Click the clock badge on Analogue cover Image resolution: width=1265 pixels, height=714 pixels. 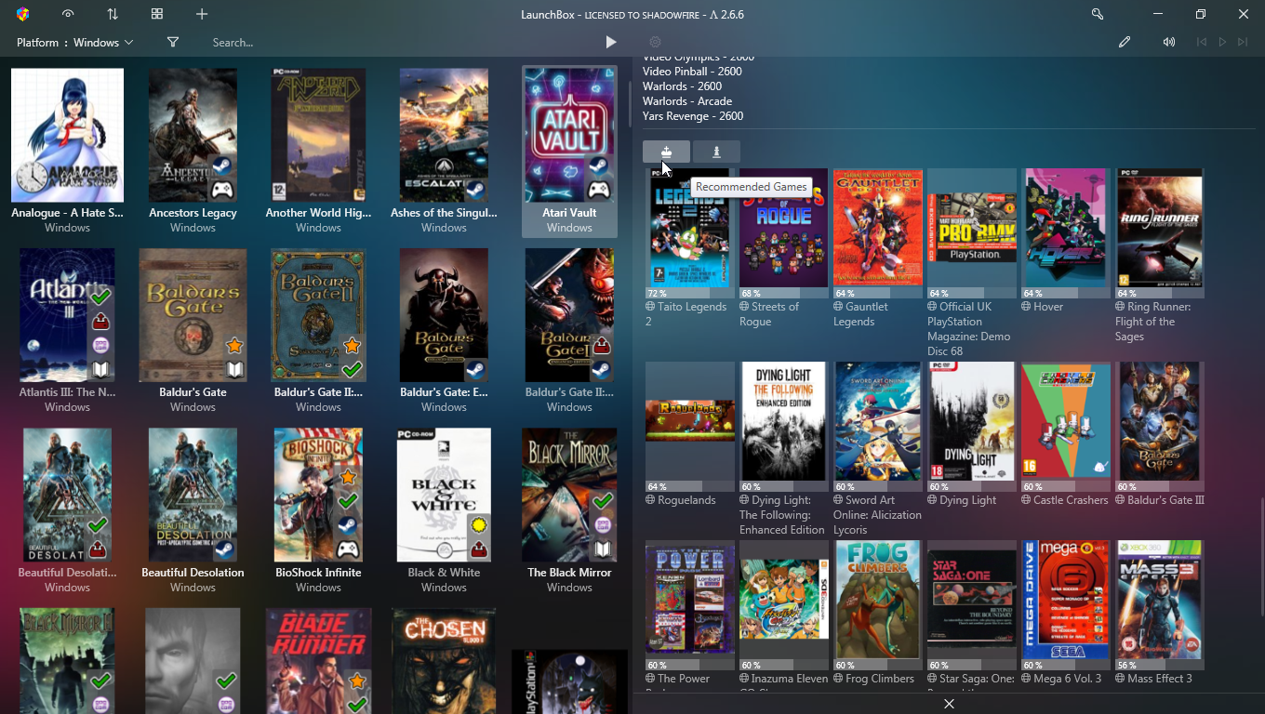[x=30, y=178]
